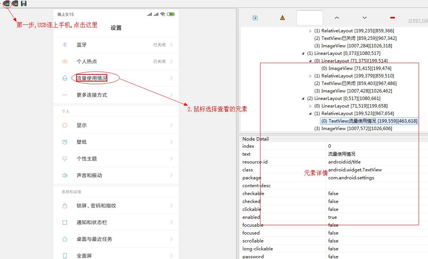Click resource-id value android:id/title
Viewport: 428px width, 259px height.
click(344, 162)
